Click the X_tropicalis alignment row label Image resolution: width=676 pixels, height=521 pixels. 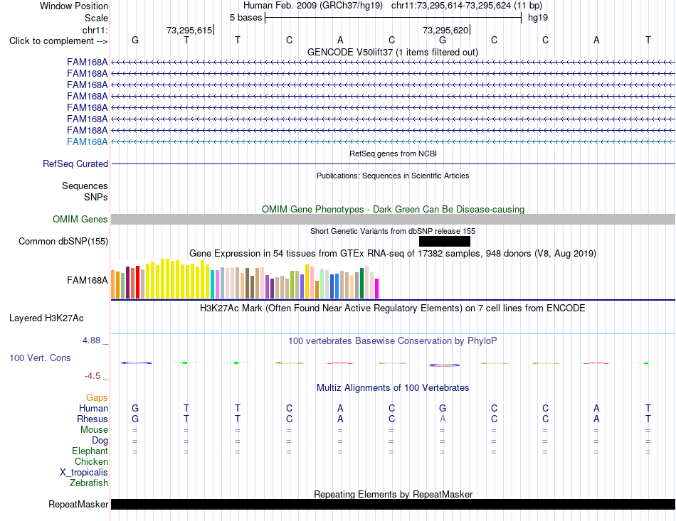pos(84,473)
